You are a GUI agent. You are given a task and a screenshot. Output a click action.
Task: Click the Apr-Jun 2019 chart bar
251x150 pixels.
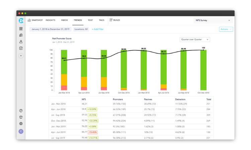[x=164, y=70]
